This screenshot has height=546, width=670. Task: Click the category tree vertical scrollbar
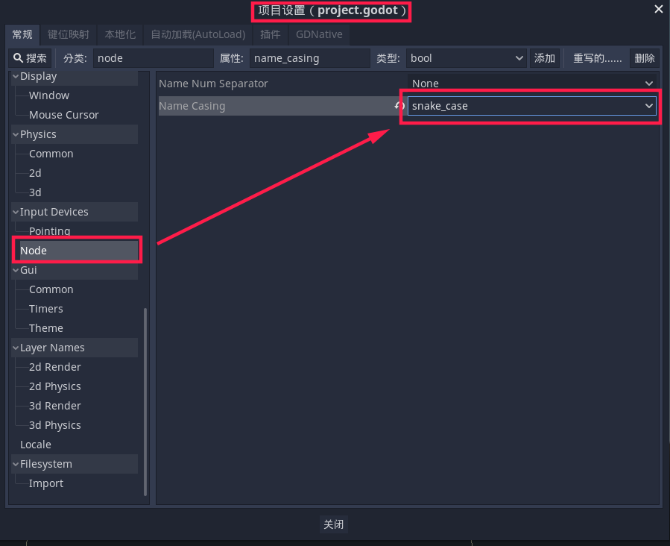[145, 401]
